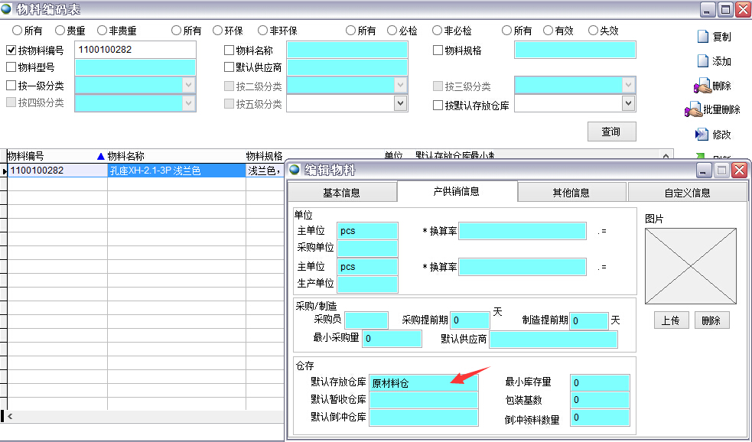This screenshot has height=442, width=752.
Task: Click the 添加 (add) icon button
Action: [x=702, y=61]
